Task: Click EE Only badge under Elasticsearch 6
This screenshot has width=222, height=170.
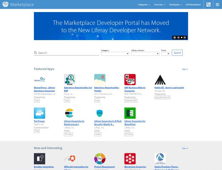Action: tap(69, 134)
